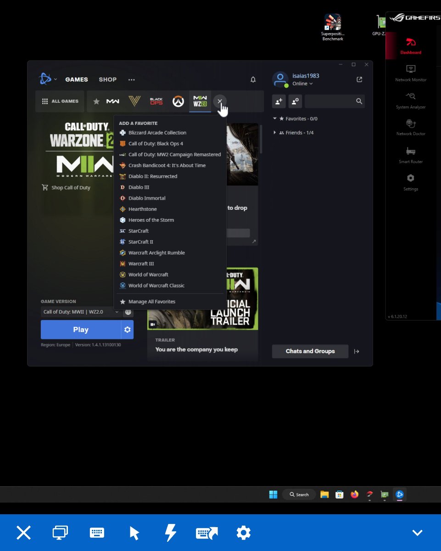Open GameFirst System Analyzer

tap(411, 101)
